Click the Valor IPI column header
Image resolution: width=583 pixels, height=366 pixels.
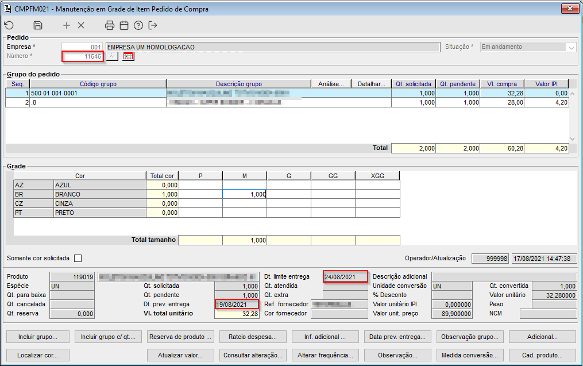[546, 84]
